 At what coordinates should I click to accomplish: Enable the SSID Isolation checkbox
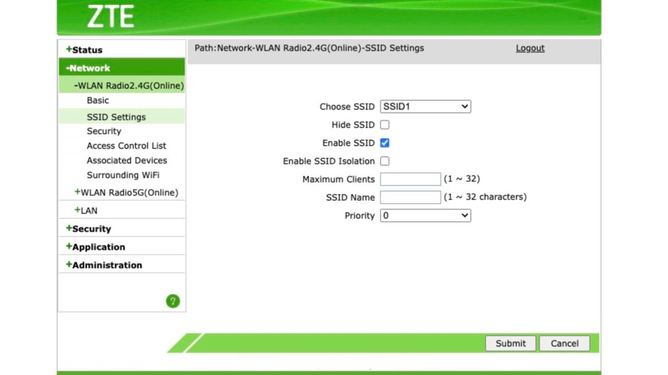coord(385,161)
